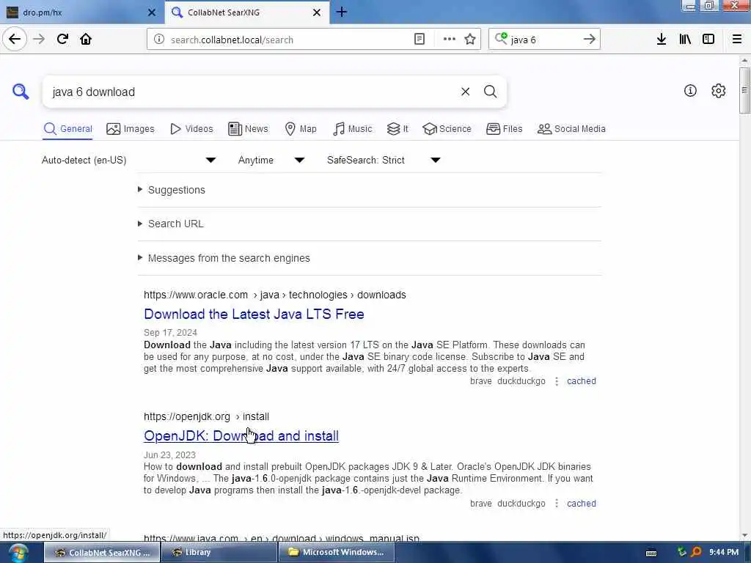
Task: Click the taskbar clock showing 9:44 PM
Action: click(724, 552)
